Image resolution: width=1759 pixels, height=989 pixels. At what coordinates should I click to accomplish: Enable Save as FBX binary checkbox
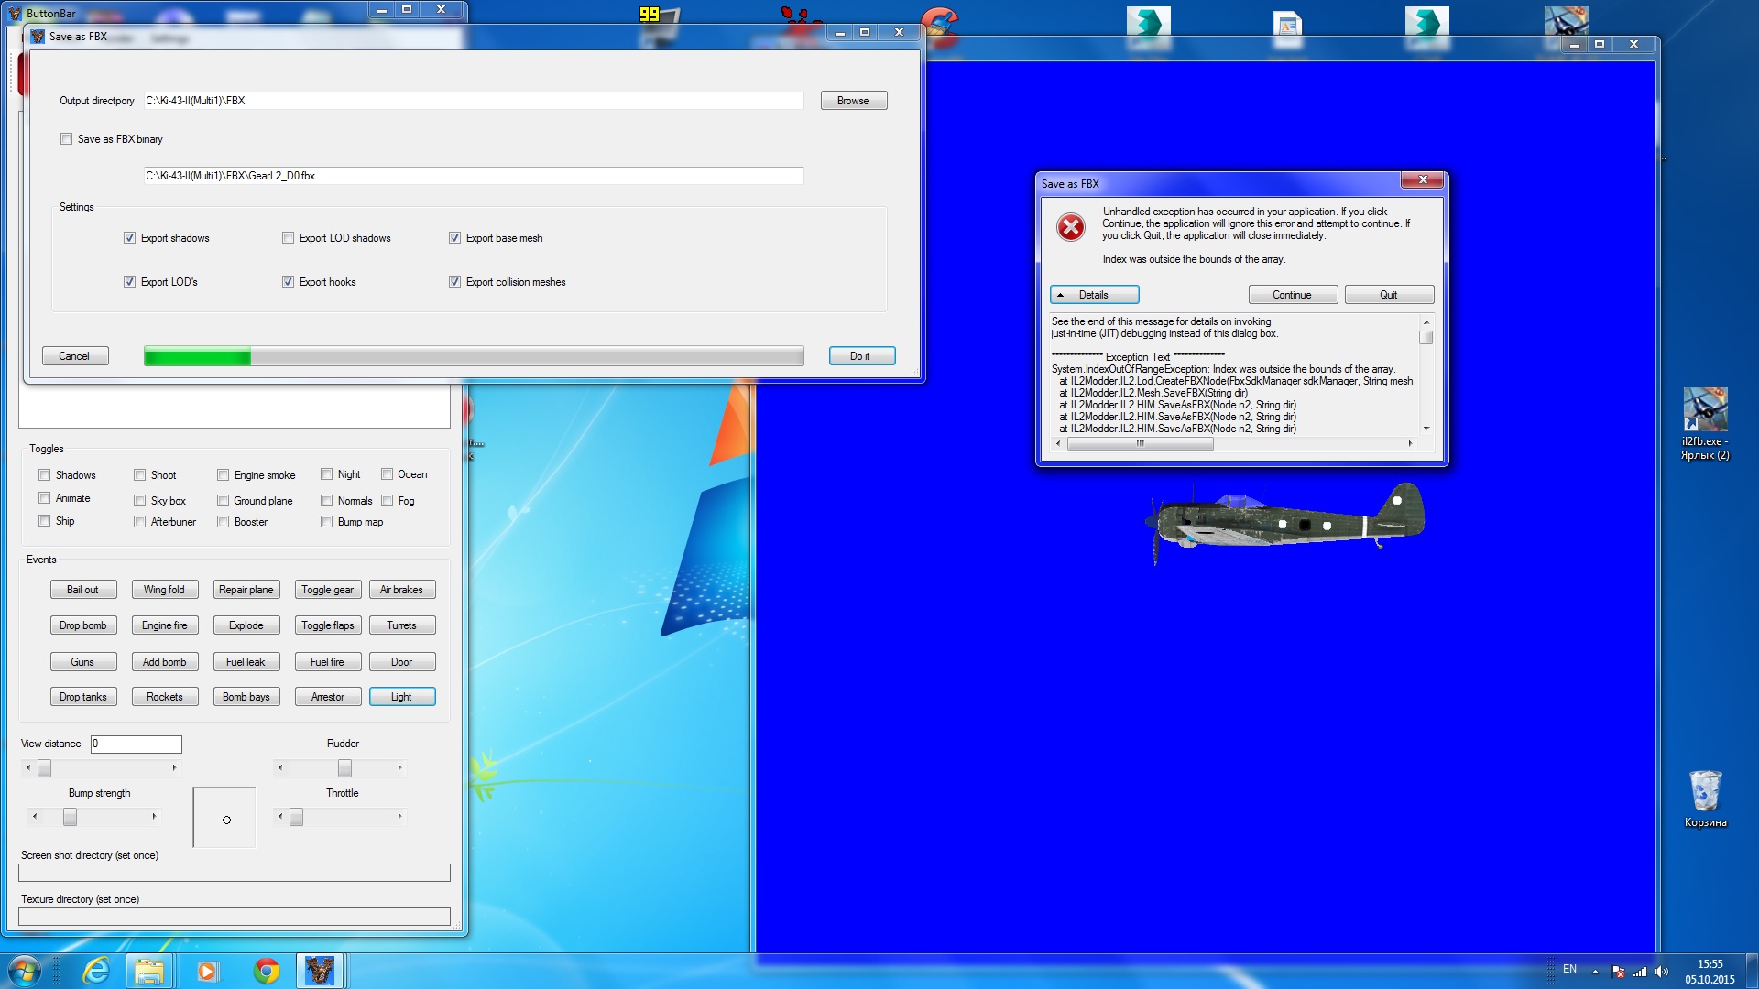tap(66, 139)
